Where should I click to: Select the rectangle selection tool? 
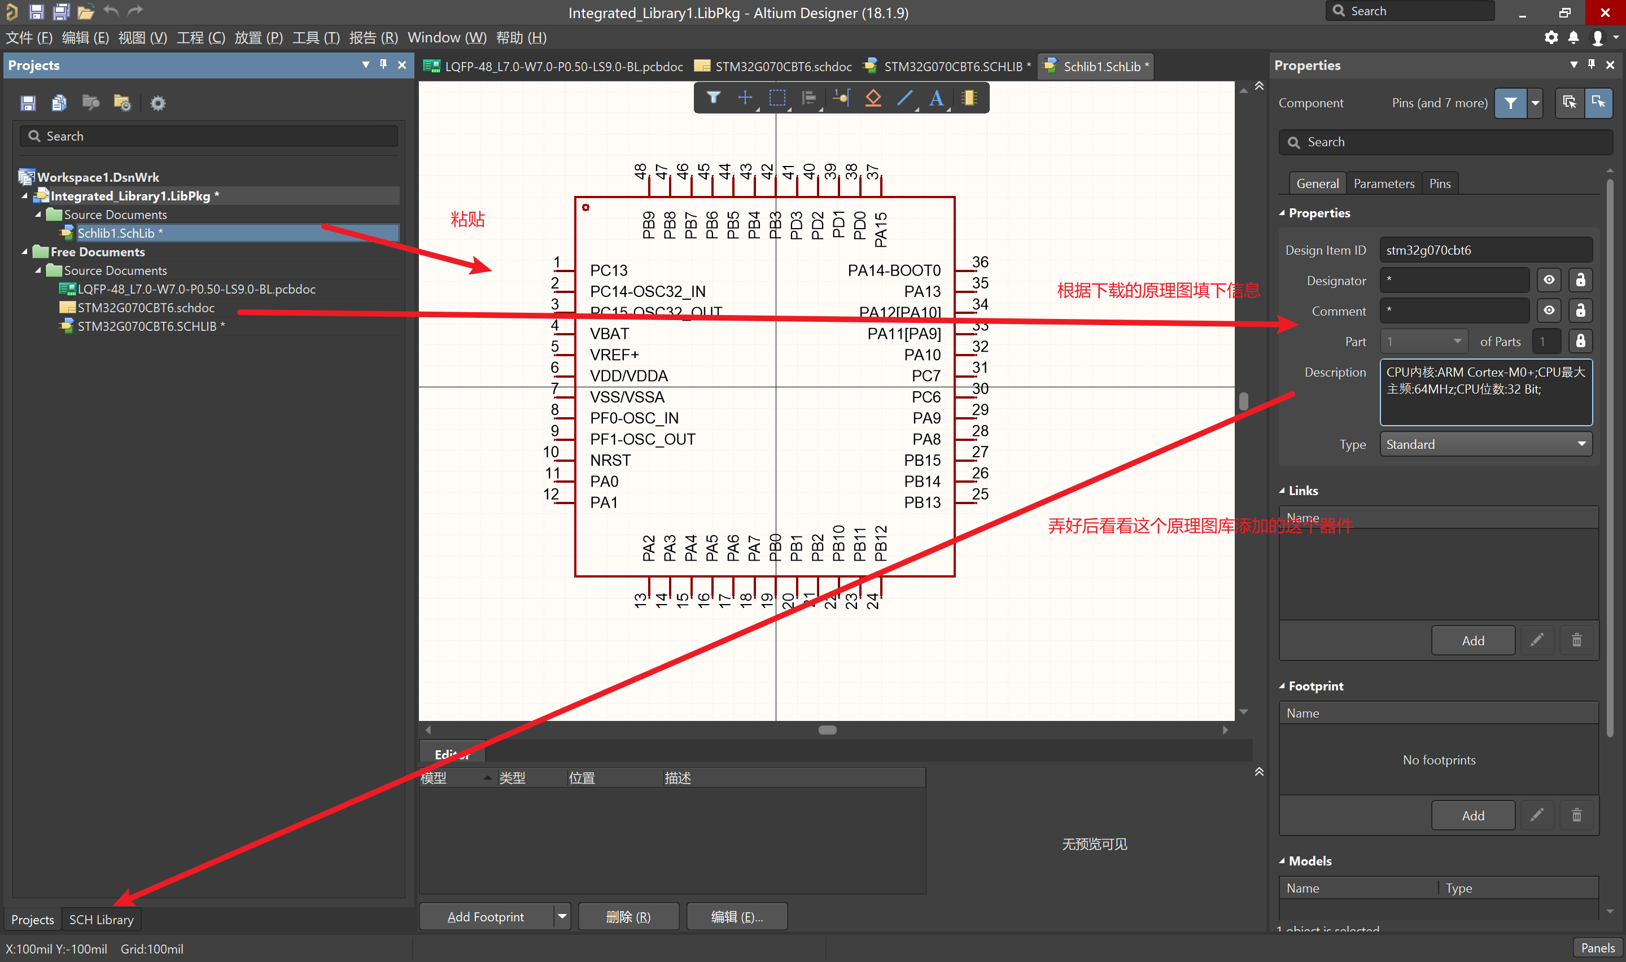777,98
